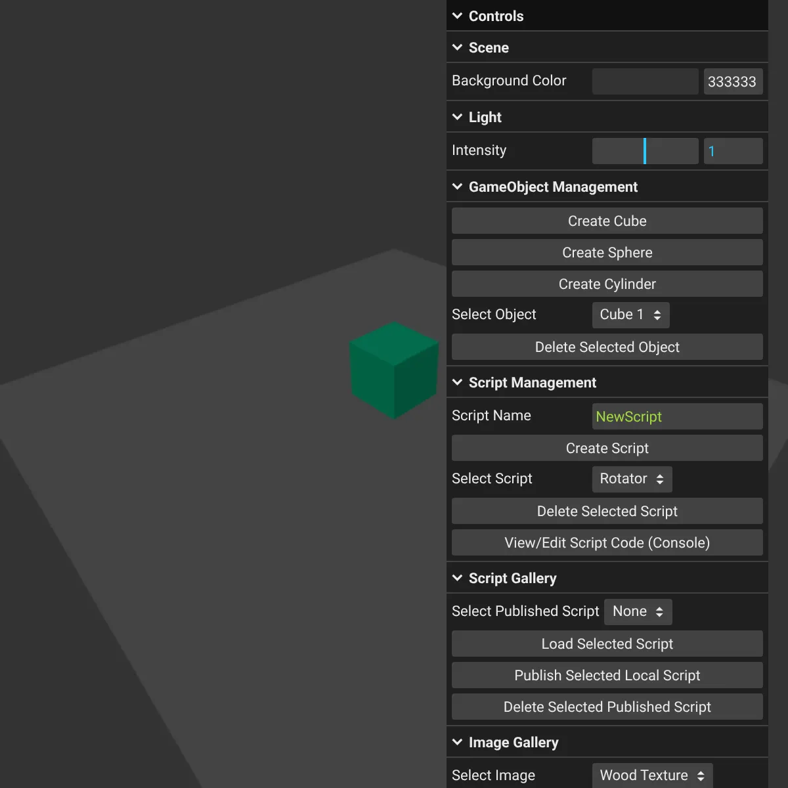Click the Script Name input field
This screenshot has height=788, width=788.
pyautogui.click(x=676, y=416)
